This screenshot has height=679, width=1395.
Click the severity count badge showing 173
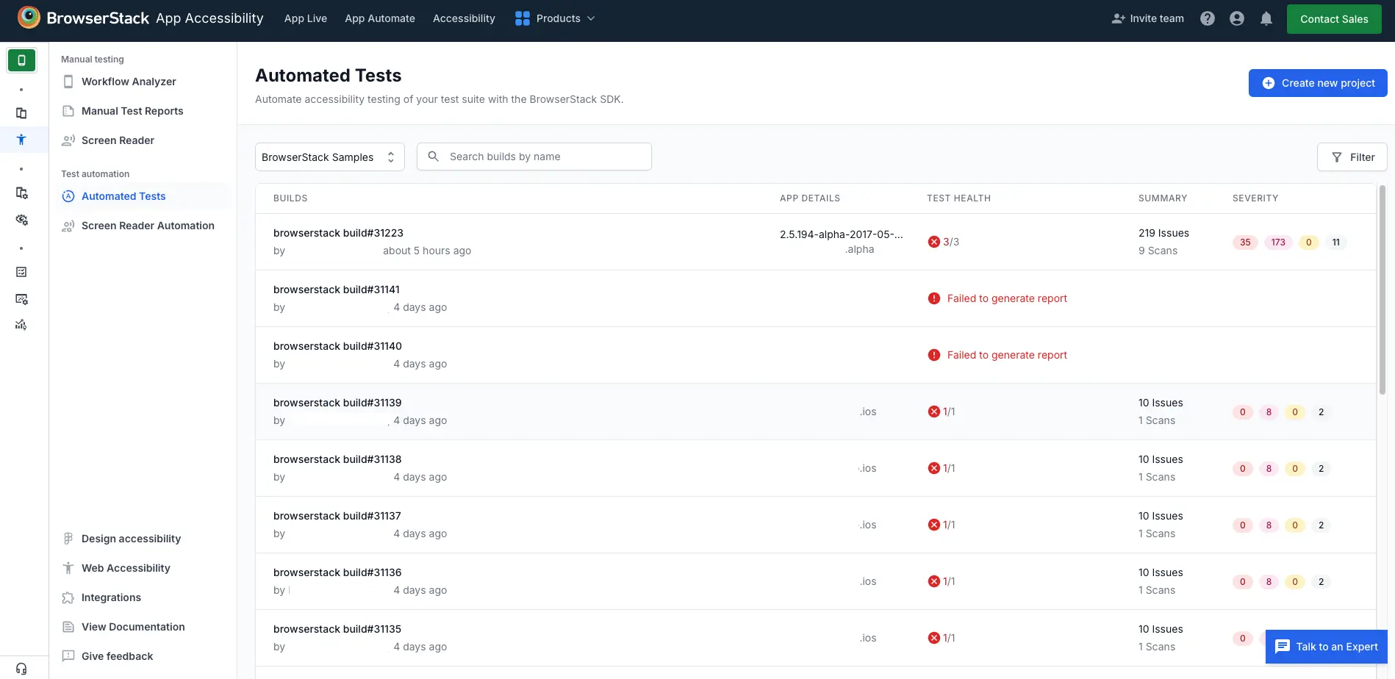pos(1278,242)
